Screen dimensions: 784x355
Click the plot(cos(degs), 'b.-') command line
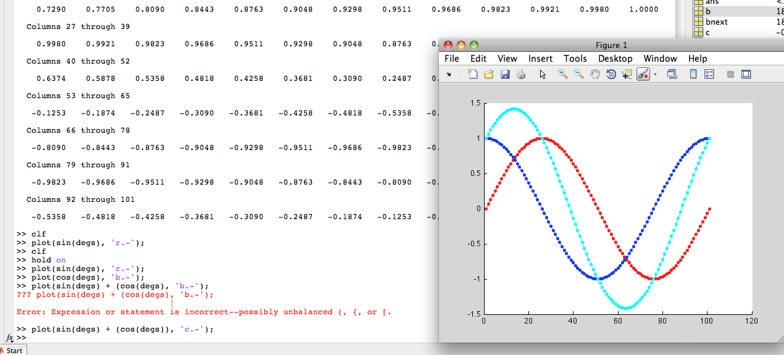point(81,277)
